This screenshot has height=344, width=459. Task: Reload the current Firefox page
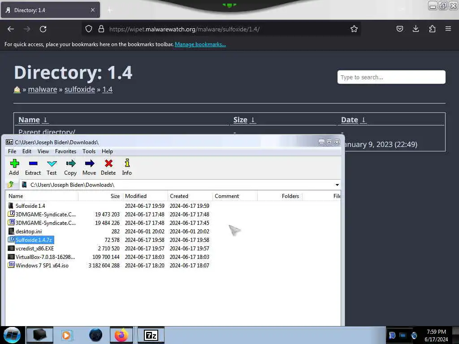pos(43,29)
